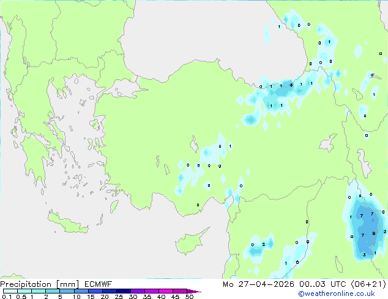388x299 pixels.
Task: Click the '00..03' time range text
Action: pos(312,284)
